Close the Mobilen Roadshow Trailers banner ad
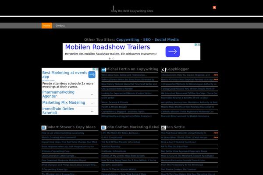 click(x=199, y=45)
